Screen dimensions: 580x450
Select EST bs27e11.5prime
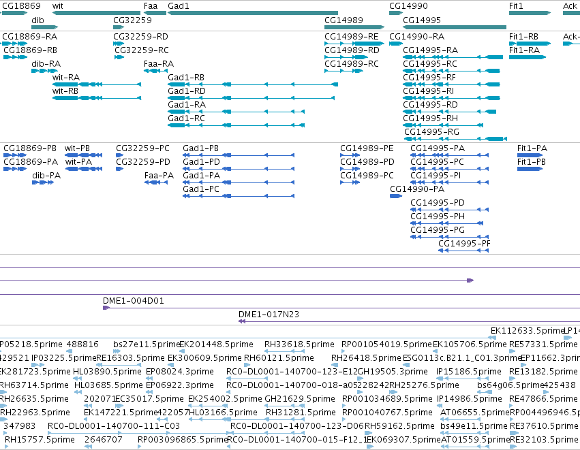[147, 344]
